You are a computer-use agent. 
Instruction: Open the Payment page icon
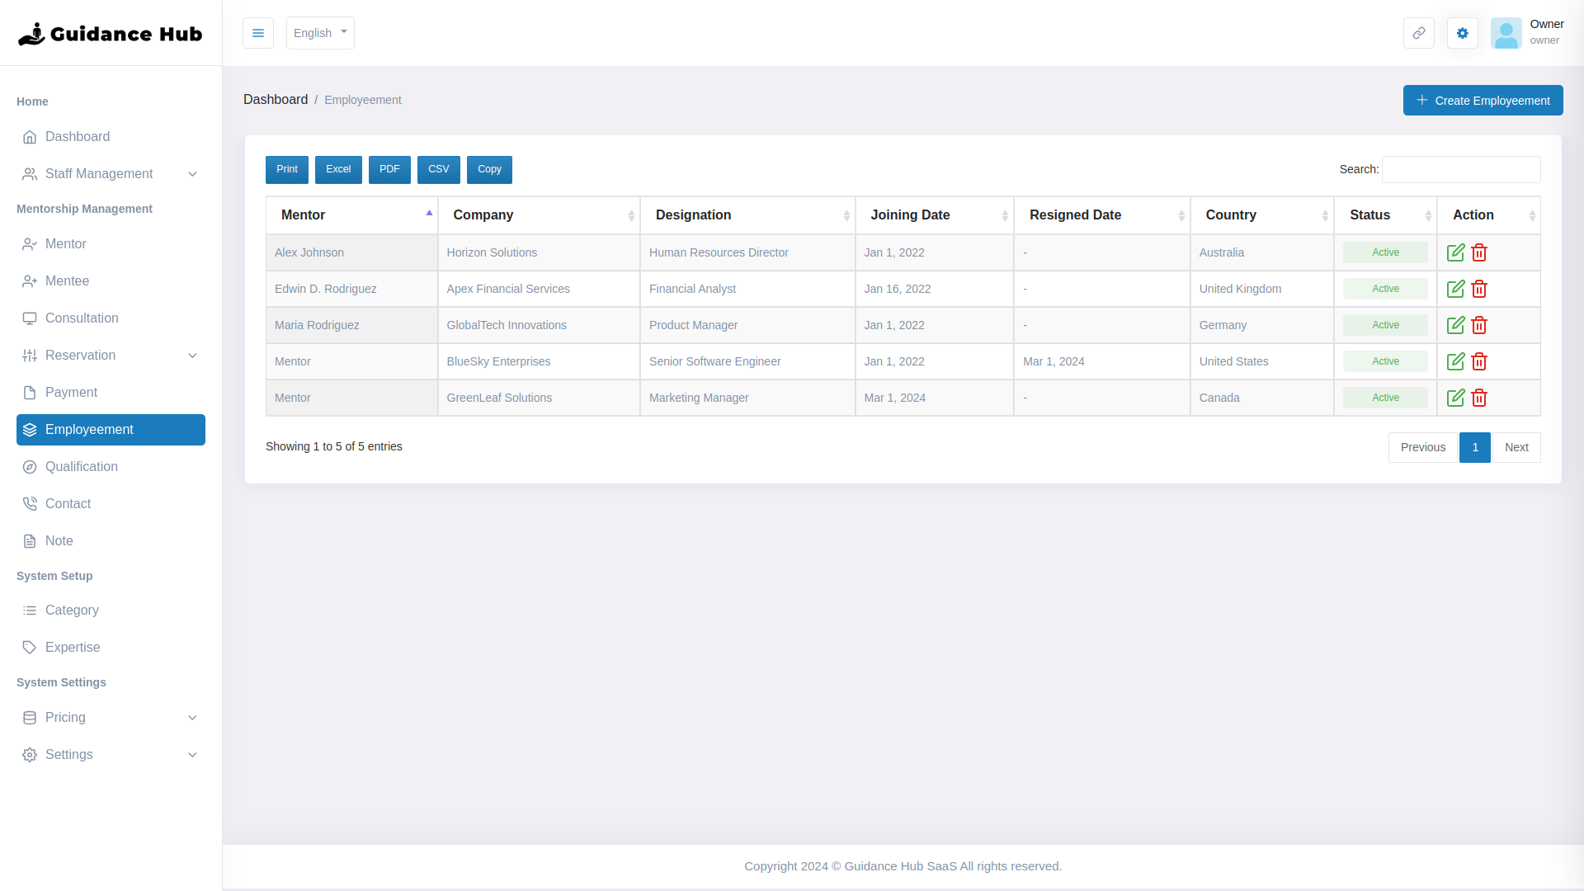pyautogui.click(x=30, y=392)
